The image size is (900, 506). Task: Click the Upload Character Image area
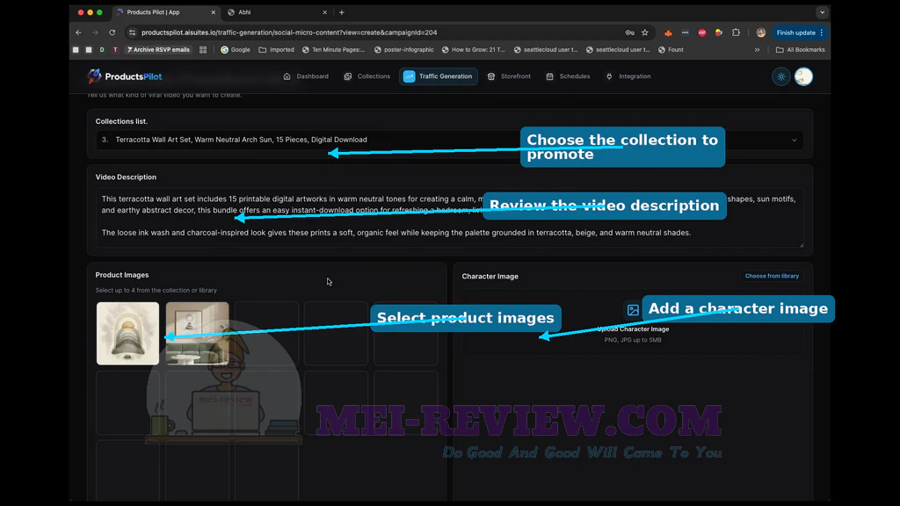point(633,323)
